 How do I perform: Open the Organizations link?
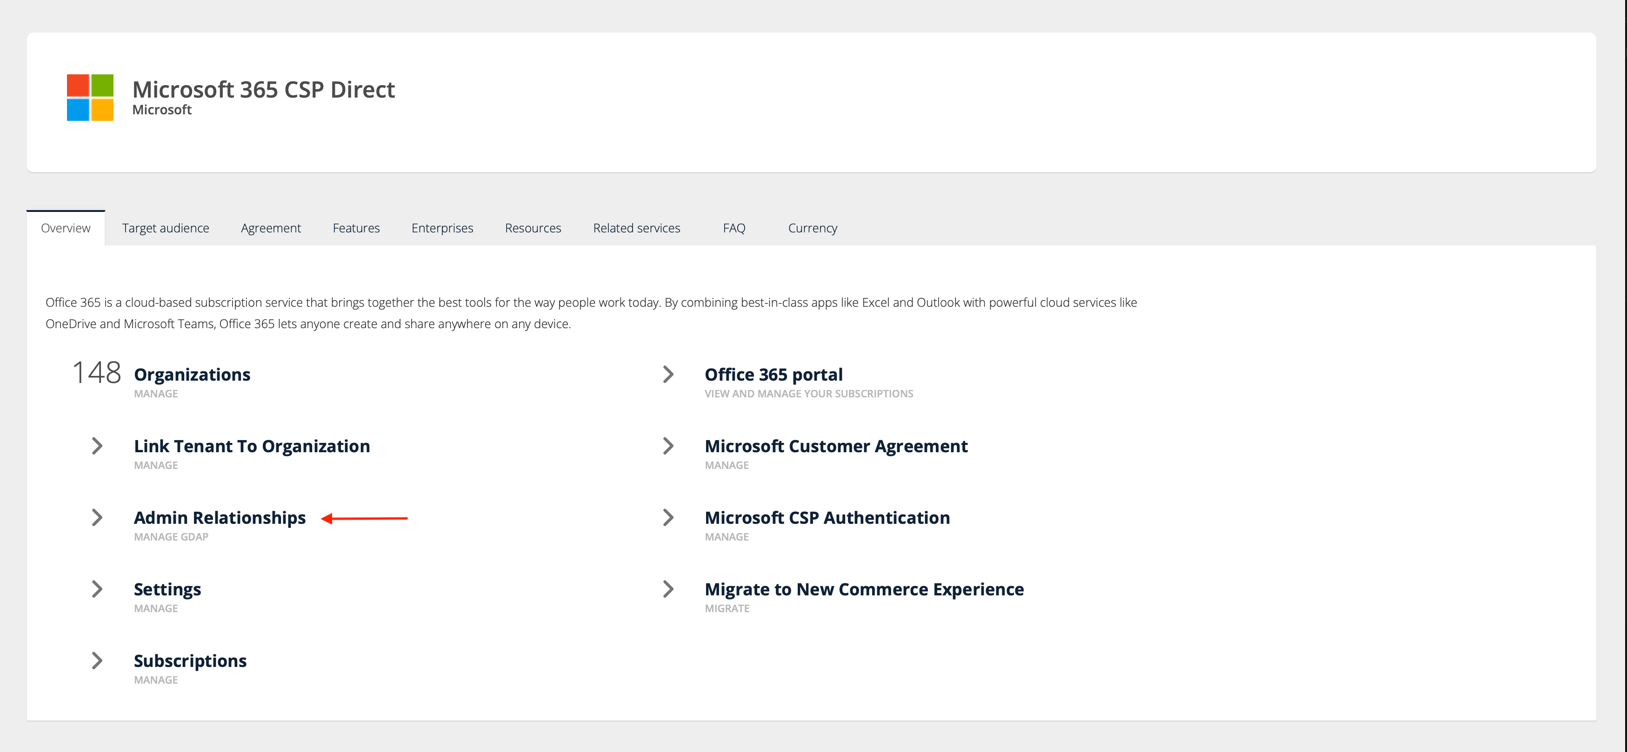pyautogui.click(x=192, y=375)
